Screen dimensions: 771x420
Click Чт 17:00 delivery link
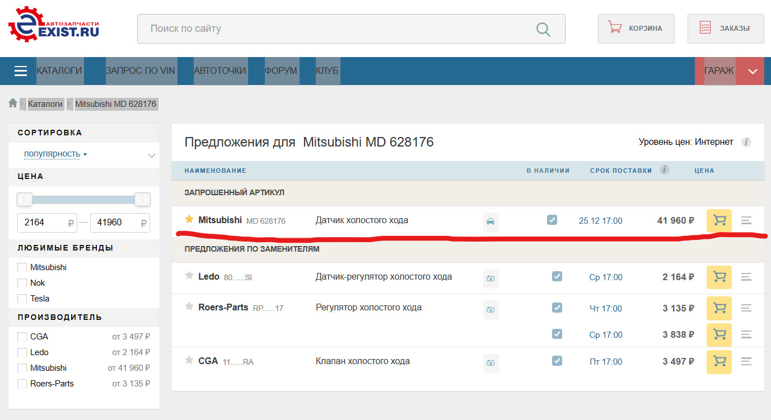click(606, 309)
